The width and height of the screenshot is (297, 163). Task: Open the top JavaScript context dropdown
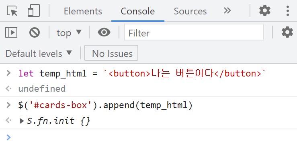(x=69, y=33)
